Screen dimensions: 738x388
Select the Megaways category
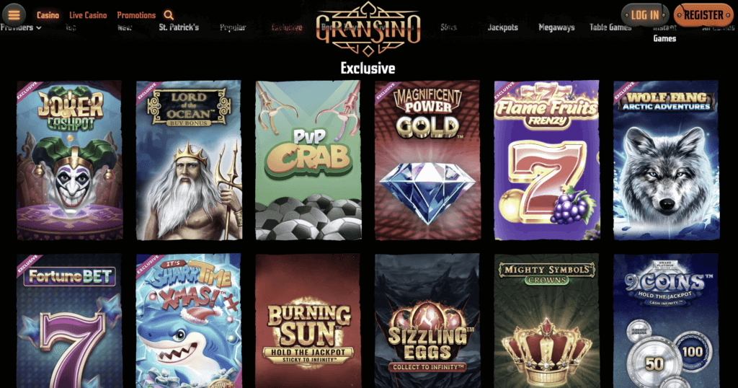[556, 27]
